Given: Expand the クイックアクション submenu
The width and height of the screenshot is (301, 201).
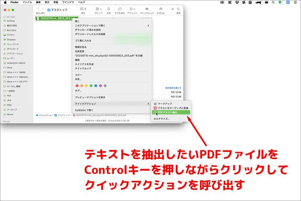Looking at the screenshot, I should 112,104.
